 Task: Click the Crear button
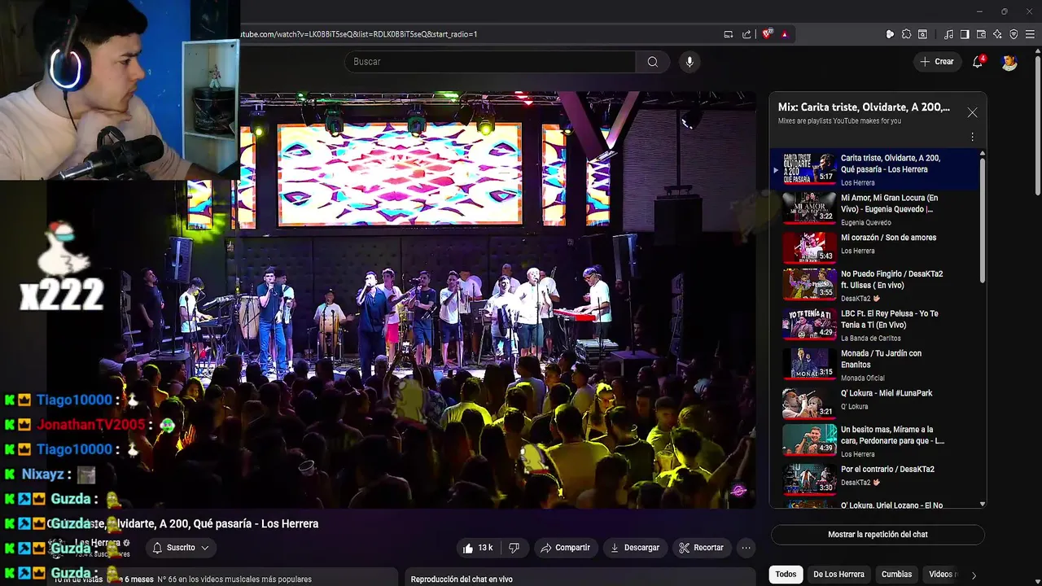click(x=937, y=62)
